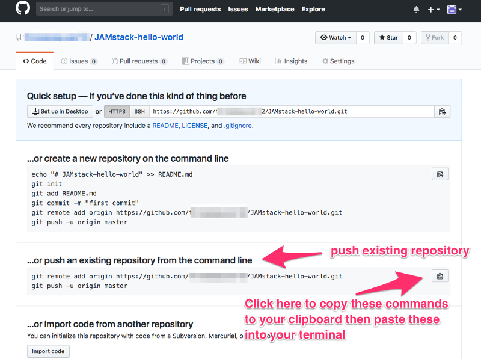Click Set up in Desktop button
Viewport: 481px width, 359px height.
60,111
